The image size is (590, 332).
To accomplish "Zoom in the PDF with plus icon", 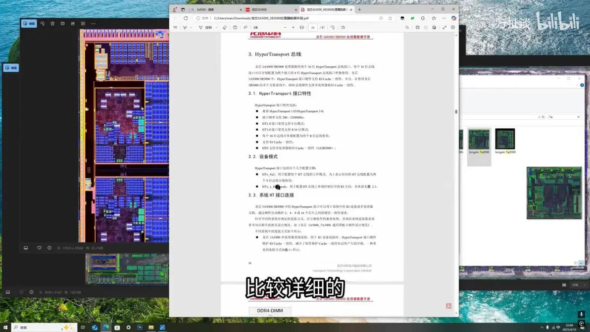I will coord(293,27).
